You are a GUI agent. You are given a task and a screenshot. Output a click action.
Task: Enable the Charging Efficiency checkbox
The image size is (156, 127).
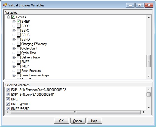19,44
